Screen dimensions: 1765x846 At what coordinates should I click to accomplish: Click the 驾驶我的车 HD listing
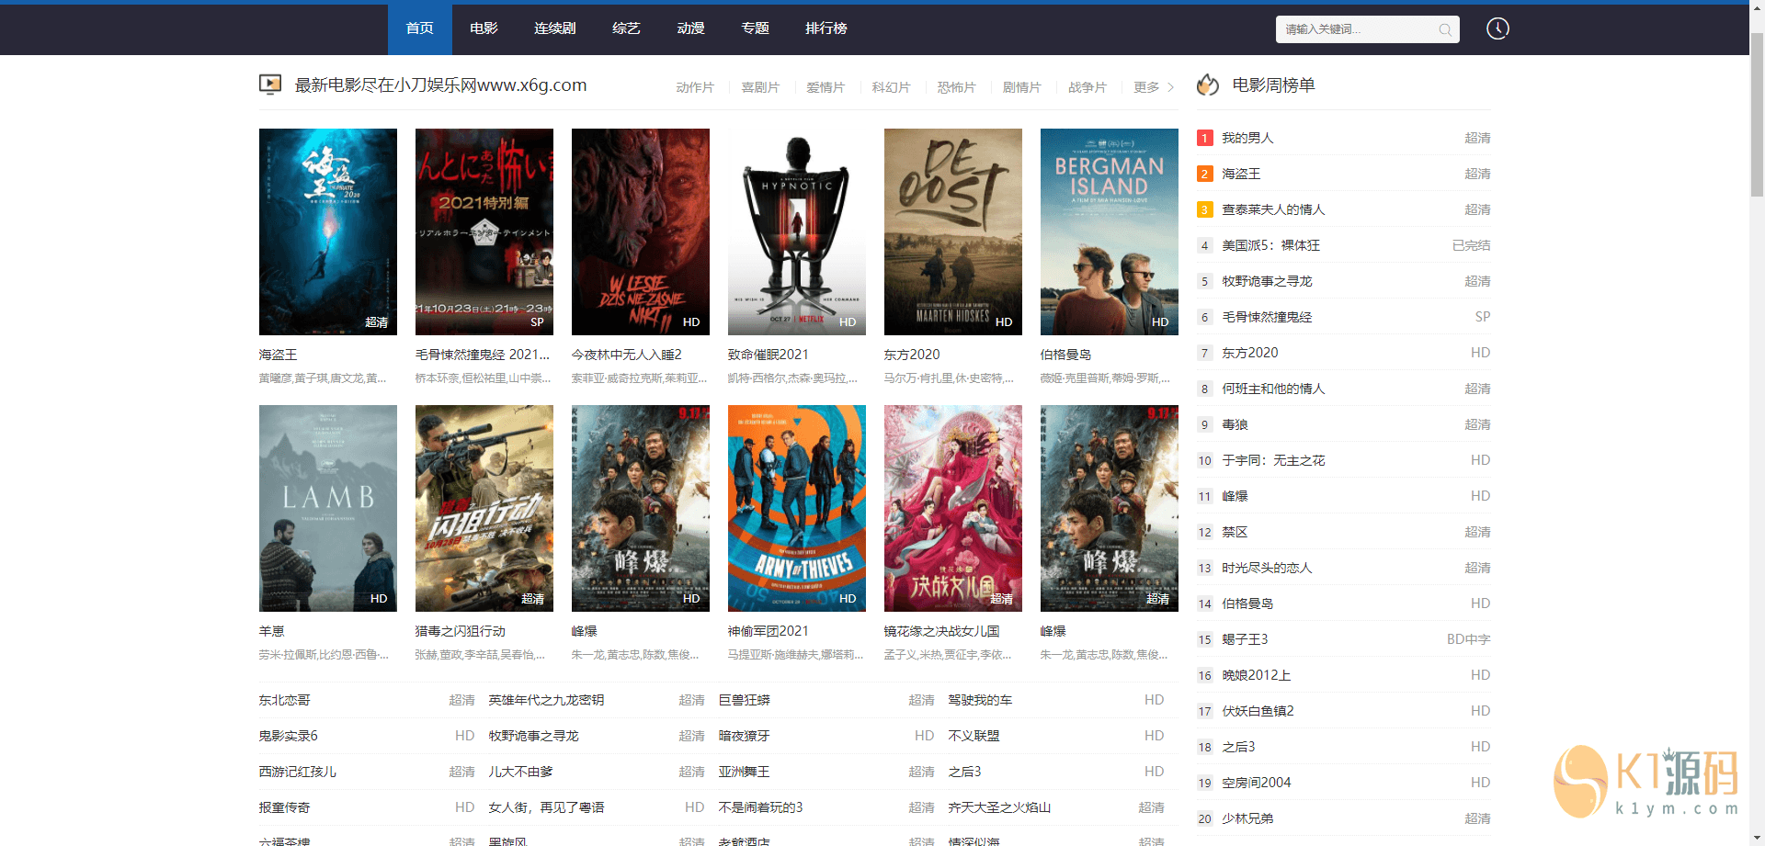point(979,699)
